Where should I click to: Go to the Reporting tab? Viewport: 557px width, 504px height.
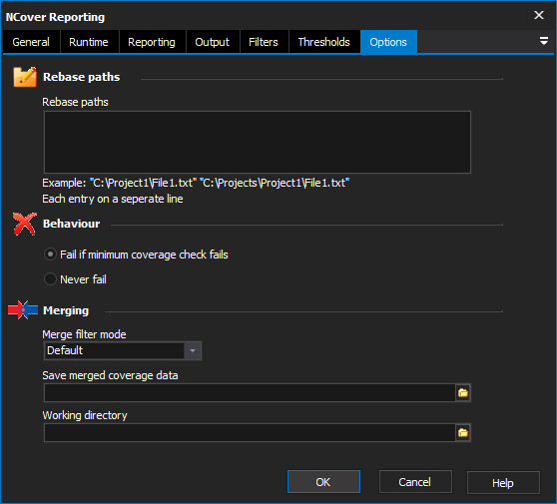[x=152, y=42]
